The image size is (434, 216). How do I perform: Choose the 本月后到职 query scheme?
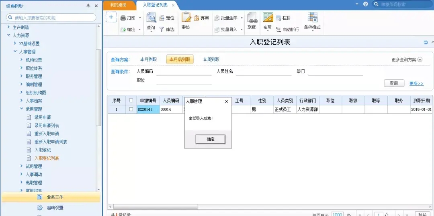coord(180,59)
